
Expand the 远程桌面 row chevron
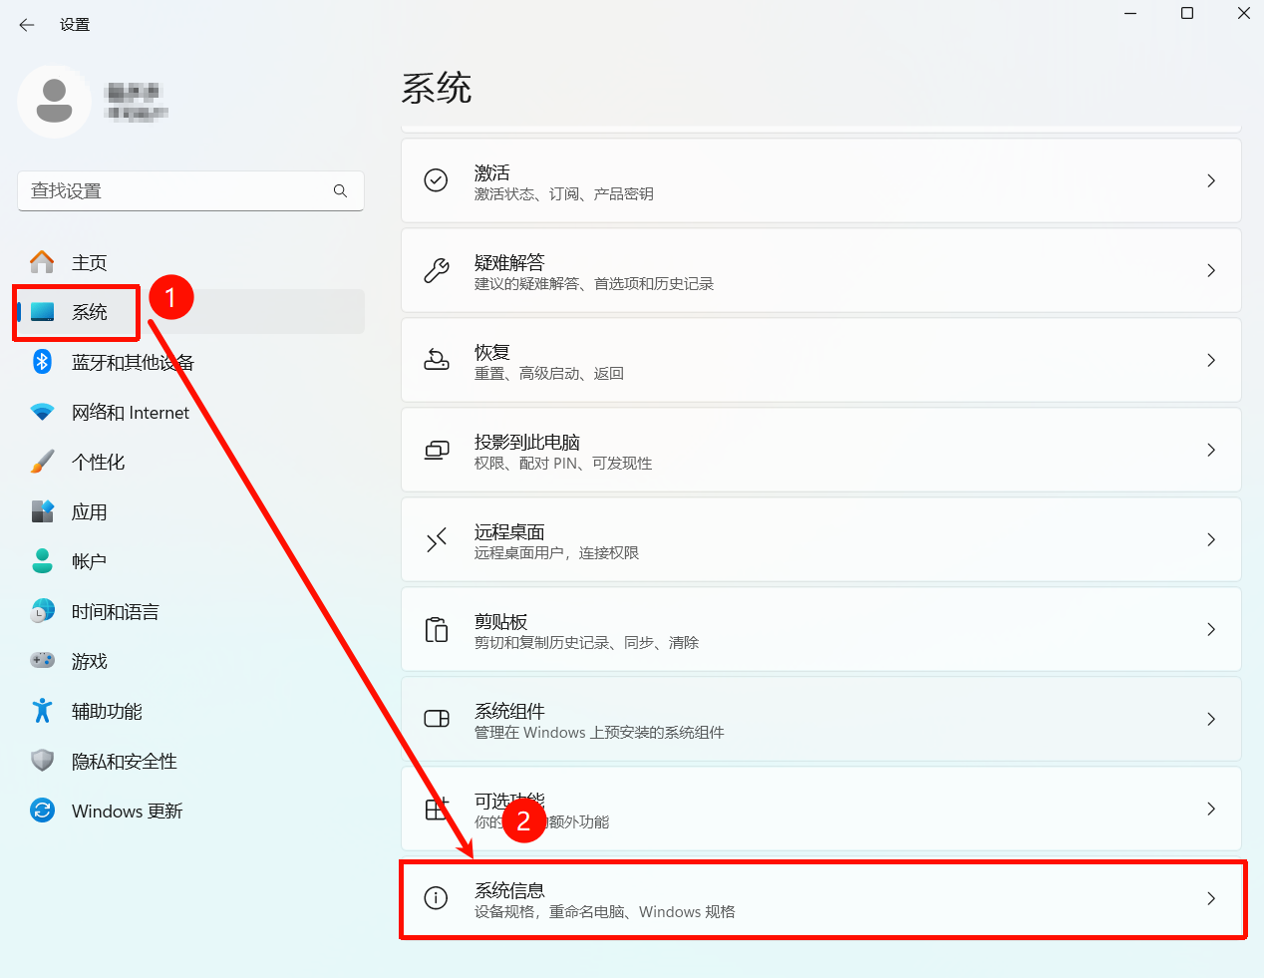pos(1211,539)
